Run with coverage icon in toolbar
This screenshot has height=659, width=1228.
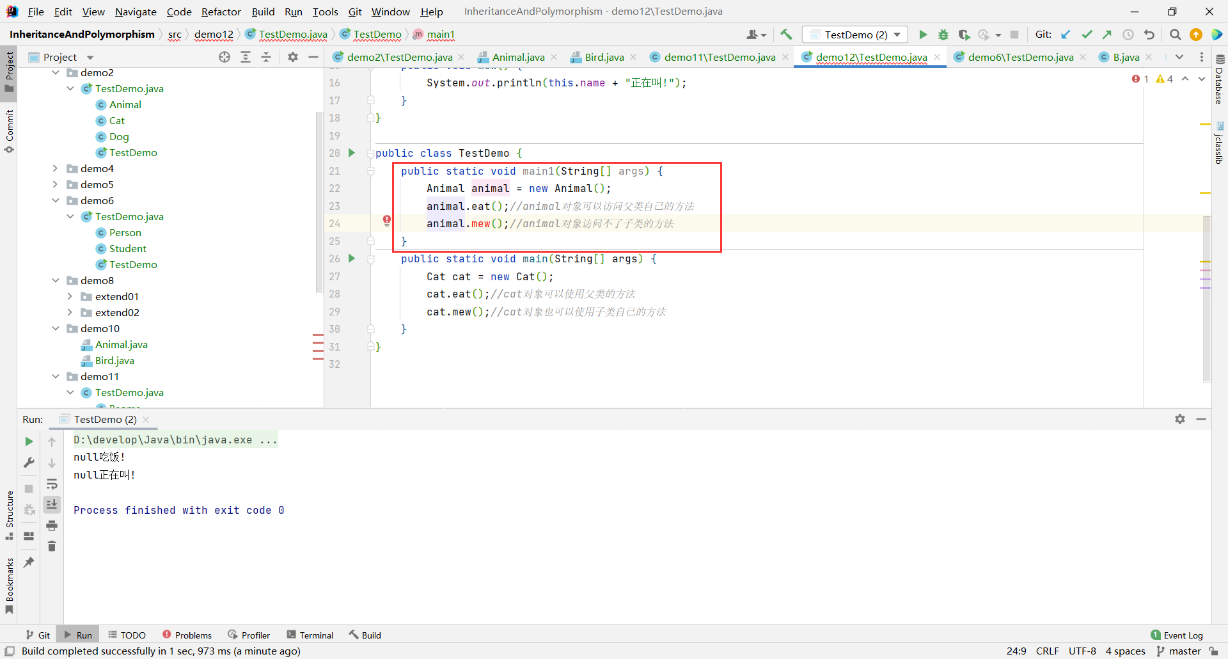(964, 35)
